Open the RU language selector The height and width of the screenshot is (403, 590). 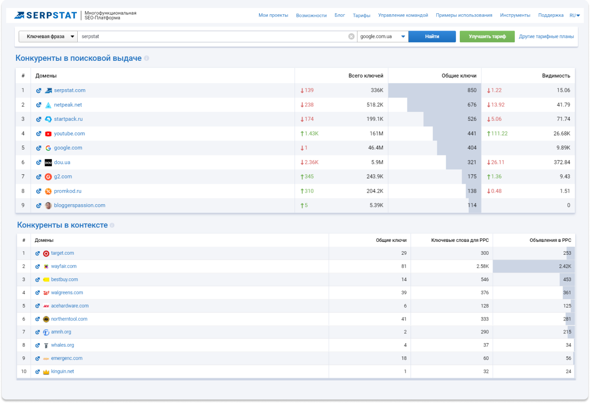[x=575, y=16]
